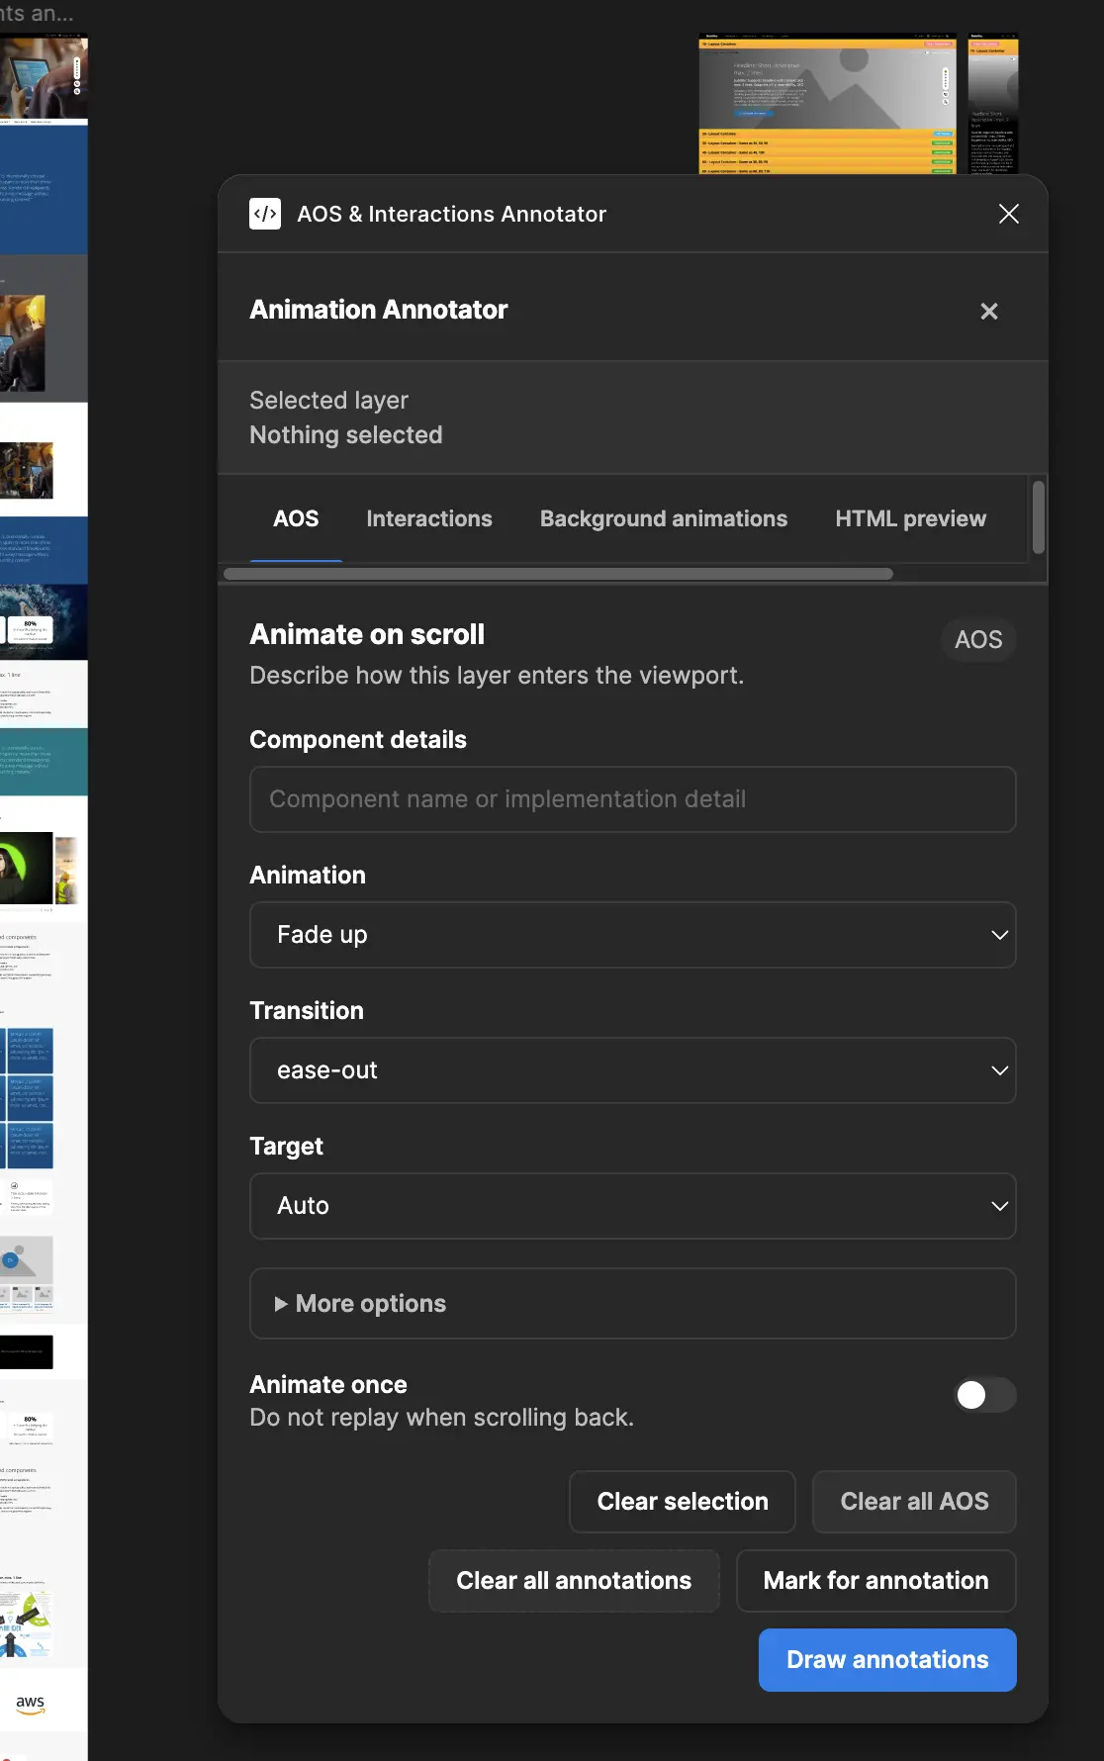Click the 'Nothing selected' text
Viewport: 1104px width, 1761px height.
[x=346, y=435]
